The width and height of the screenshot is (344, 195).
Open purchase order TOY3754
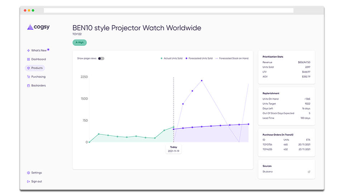[x=267, y=144]
